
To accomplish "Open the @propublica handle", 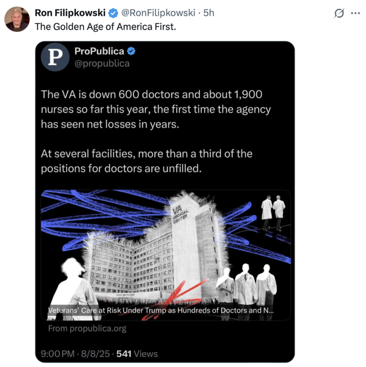I will point(102,63).
